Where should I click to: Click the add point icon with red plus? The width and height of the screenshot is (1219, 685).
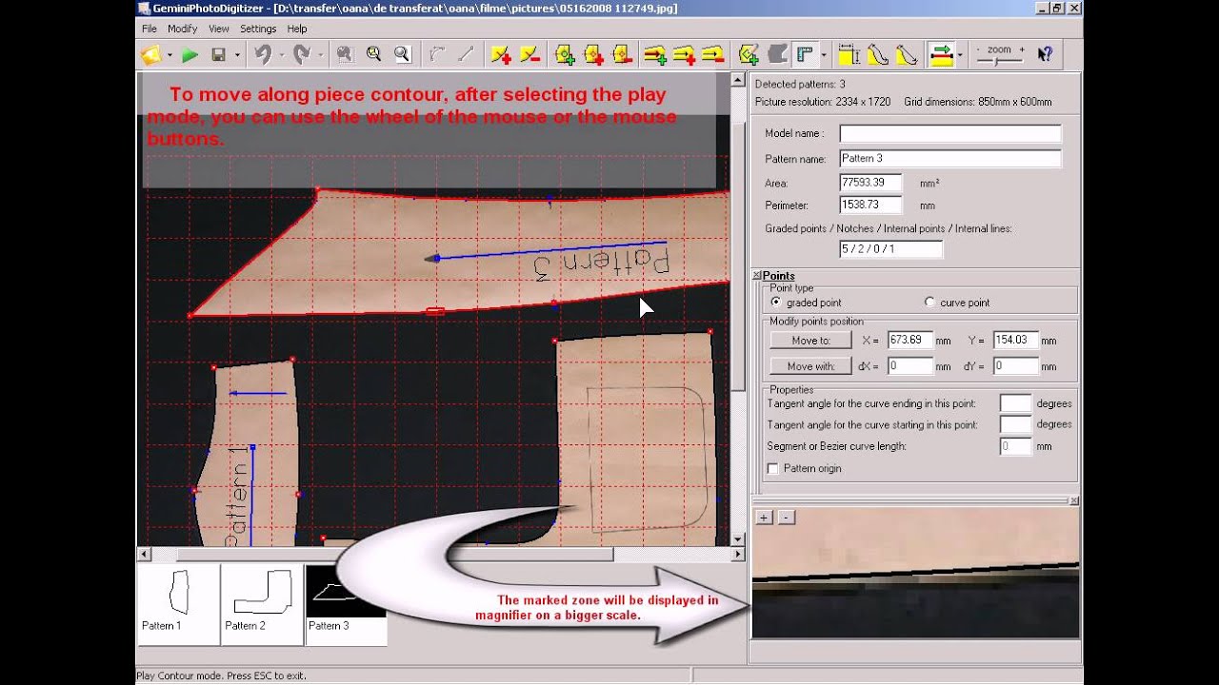point(593,55)
